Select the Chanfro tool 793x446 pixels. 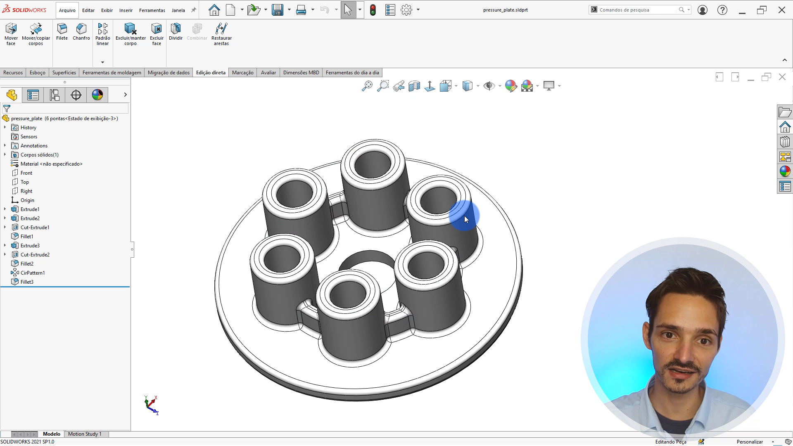click(x=81, y=32)
